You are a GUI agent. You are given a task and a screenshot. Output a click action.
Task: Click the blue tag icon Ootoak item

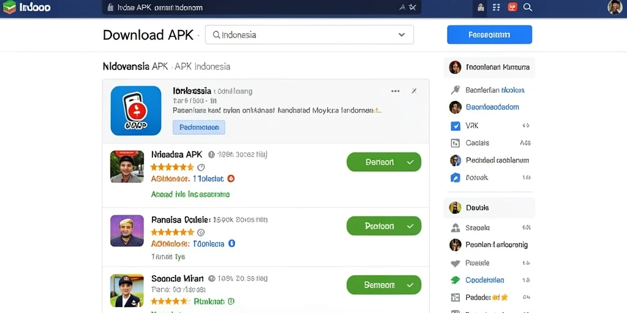point(456,178)
